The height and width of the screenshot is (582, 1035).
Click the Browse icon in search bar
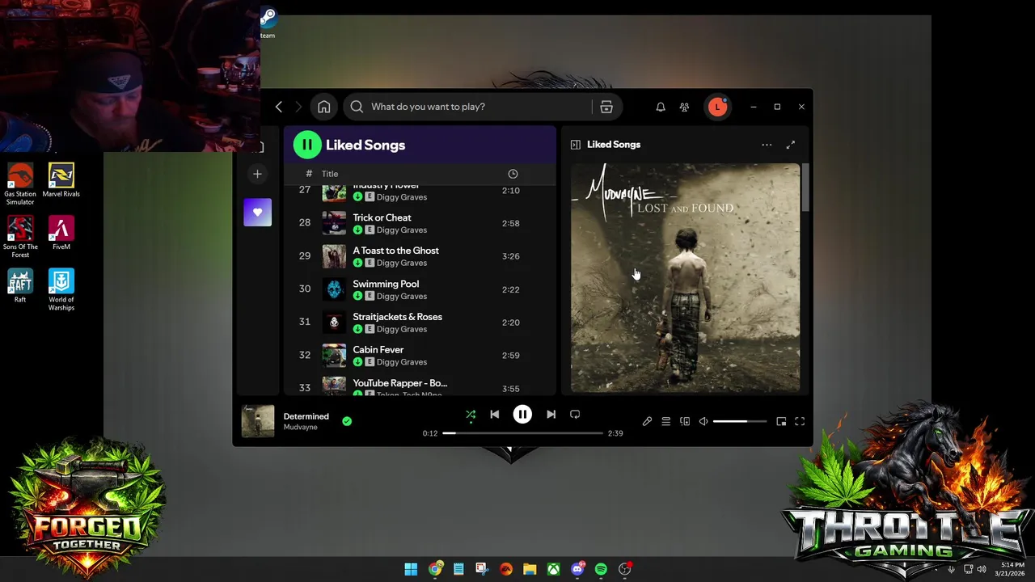(606, 107)
